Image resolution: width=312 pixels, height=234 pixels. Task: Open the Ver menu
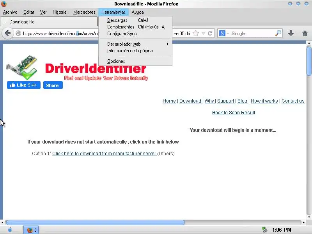(x=43, y=12)
